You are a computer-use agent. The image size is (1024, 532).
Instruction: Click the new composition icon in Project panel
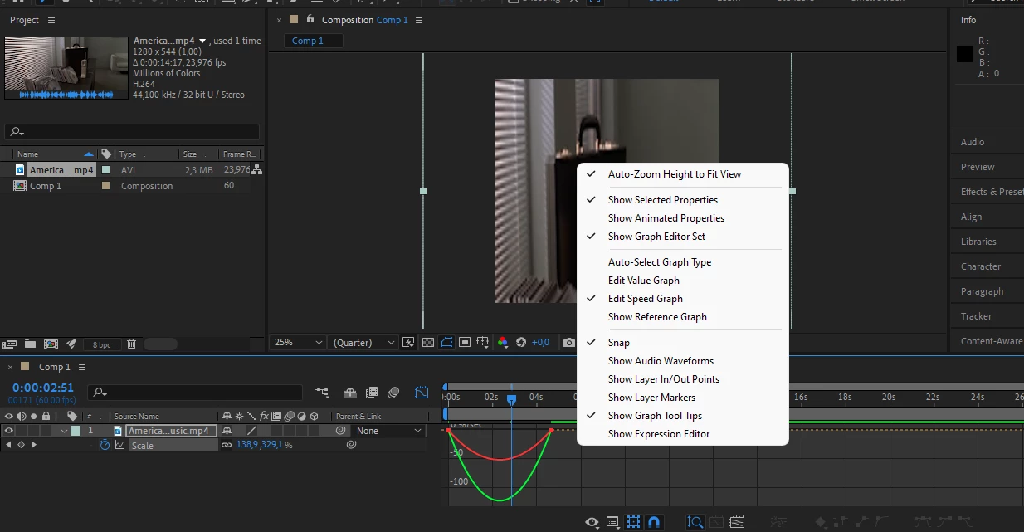51,344
